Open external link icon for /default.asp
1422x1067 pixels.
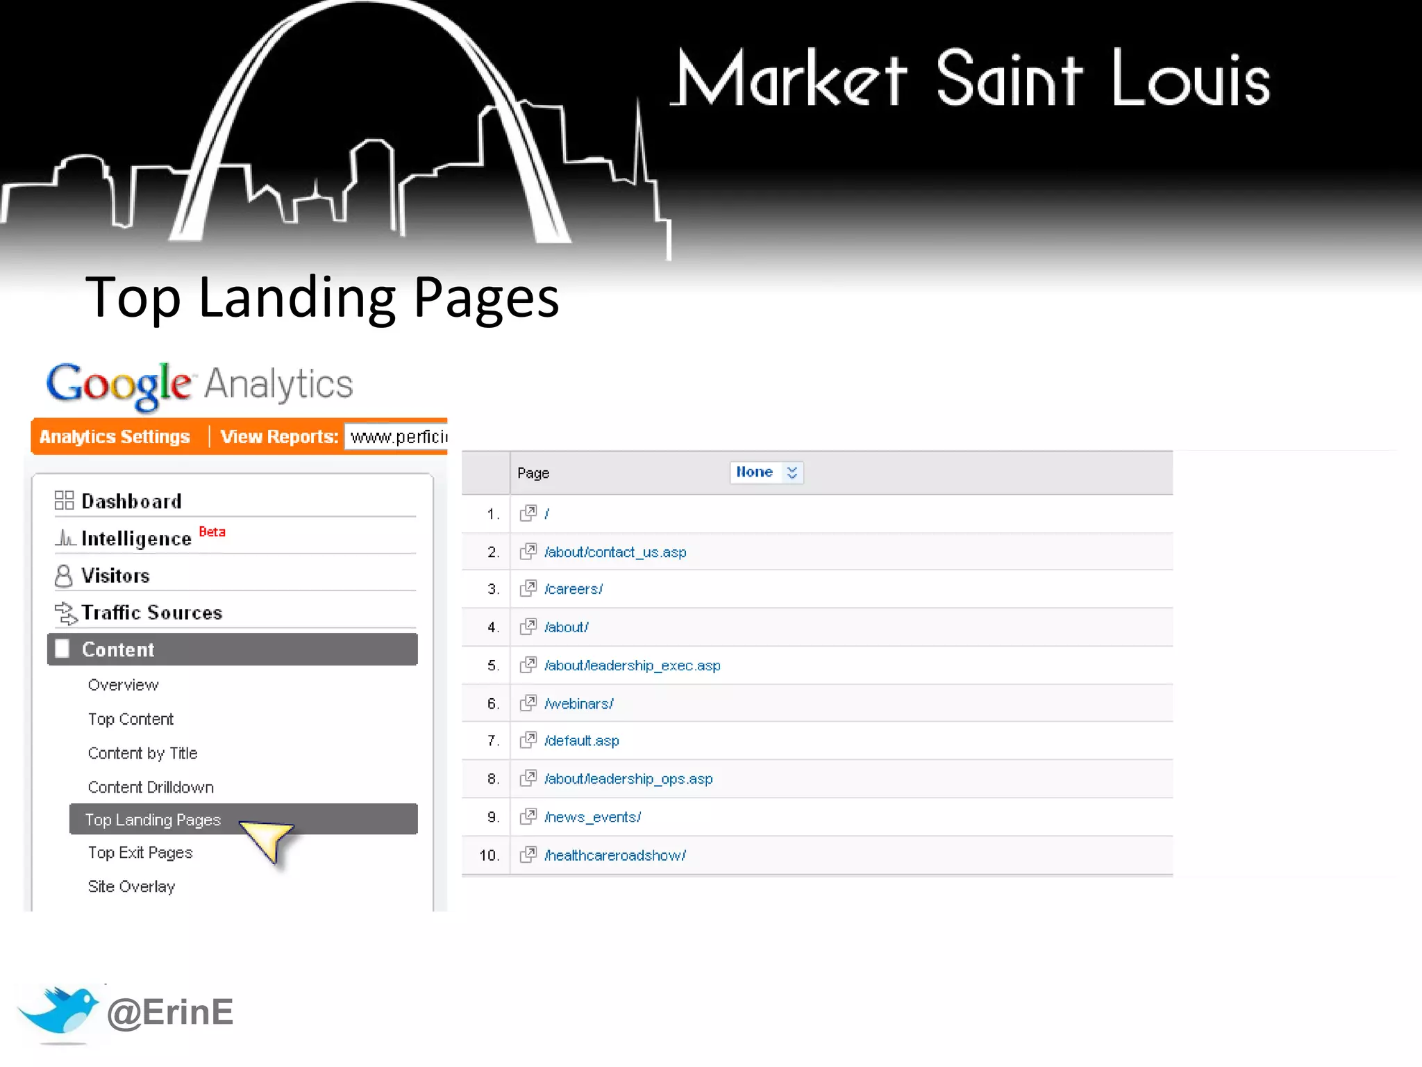click(x=528, y=740)
